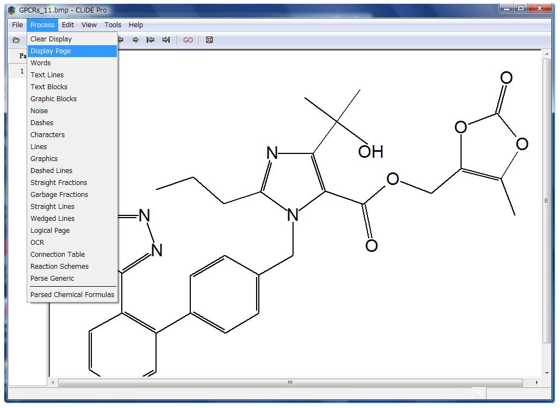Click the partially hidden previous page arrow
Viewport: 560px width, 408px height.
pos(121,40)
